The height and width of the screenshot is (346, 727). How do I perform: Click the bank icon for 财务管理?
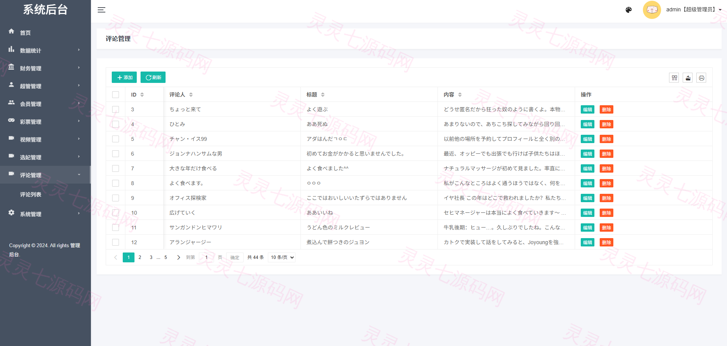point(11,67)
